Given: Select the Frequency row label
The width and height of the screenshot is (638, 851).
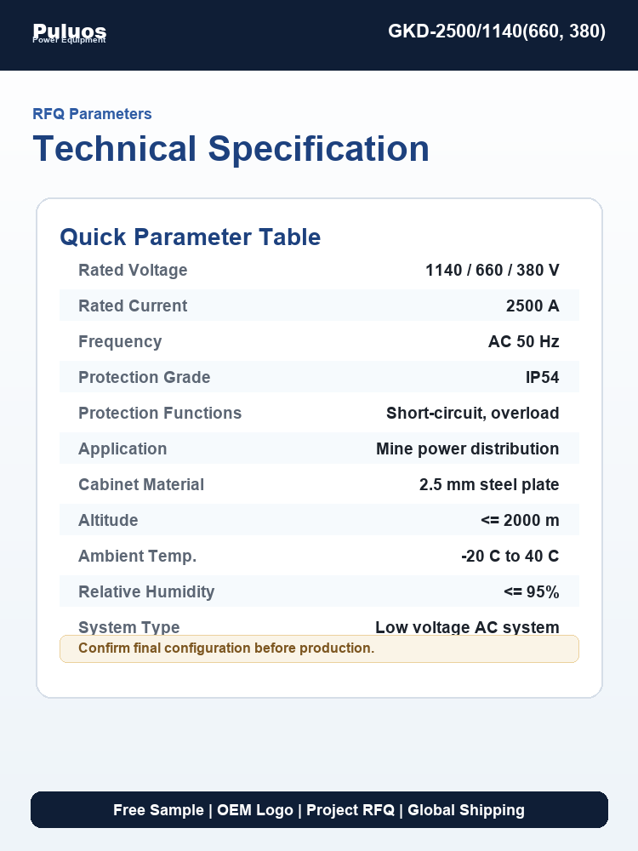Looking at the screenshot, I should click(x=121, y=341).
